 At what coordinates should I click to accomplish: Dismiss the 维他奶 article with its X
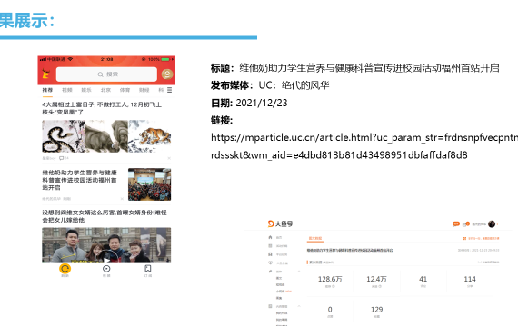[x=122, y=199]
